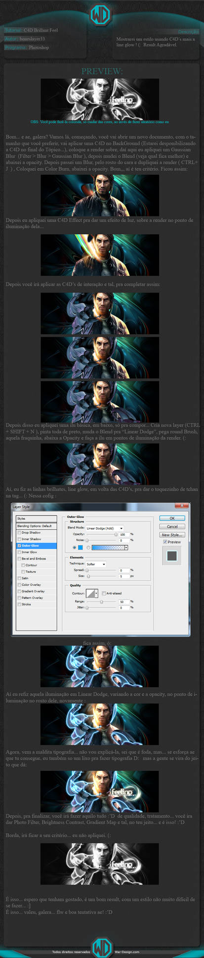Click the Opacity slider
Image resolution: width=204 pixels, height=958 pixels.
pos(102,535)
